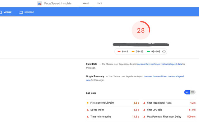
Task: Click red triangle beside Max Potential First Input Delay
Action: point(144,116)
